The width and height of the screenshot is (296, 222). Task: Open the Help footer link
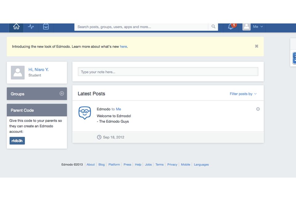click(x=138, y=165)
